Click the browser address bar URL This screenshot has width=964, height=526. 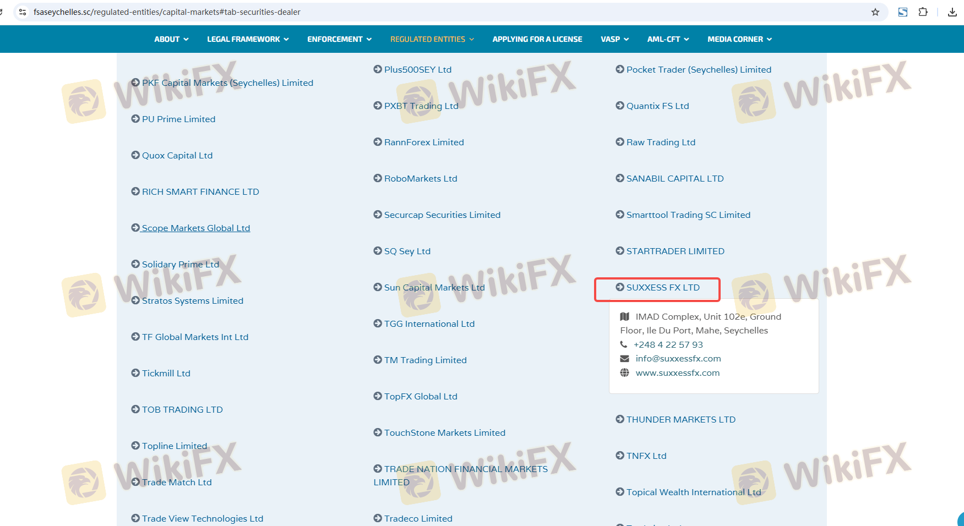167,12
